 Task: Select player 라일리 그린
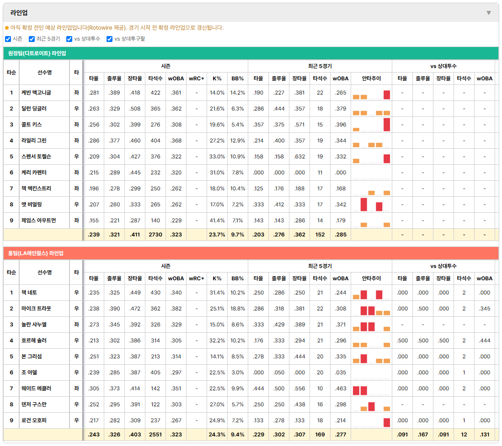point(34,141)
